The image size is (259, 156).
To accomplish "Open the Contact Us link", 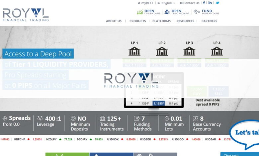I will pos(190,3).
